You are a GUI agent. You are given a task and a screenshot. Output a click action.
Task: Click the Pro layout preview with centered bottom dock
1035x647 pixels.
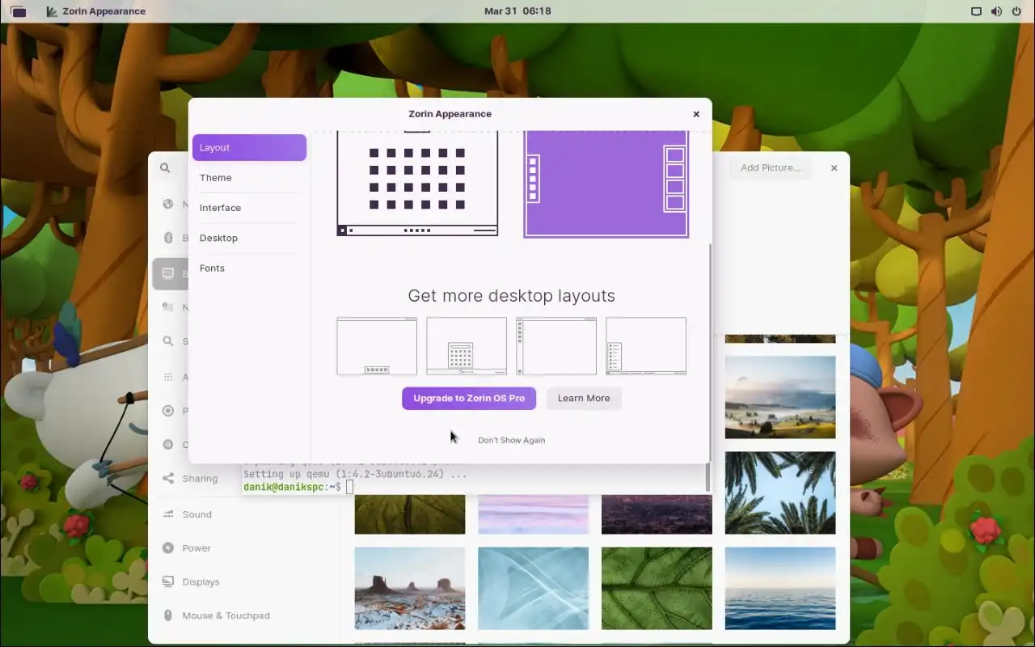(377, 346)
